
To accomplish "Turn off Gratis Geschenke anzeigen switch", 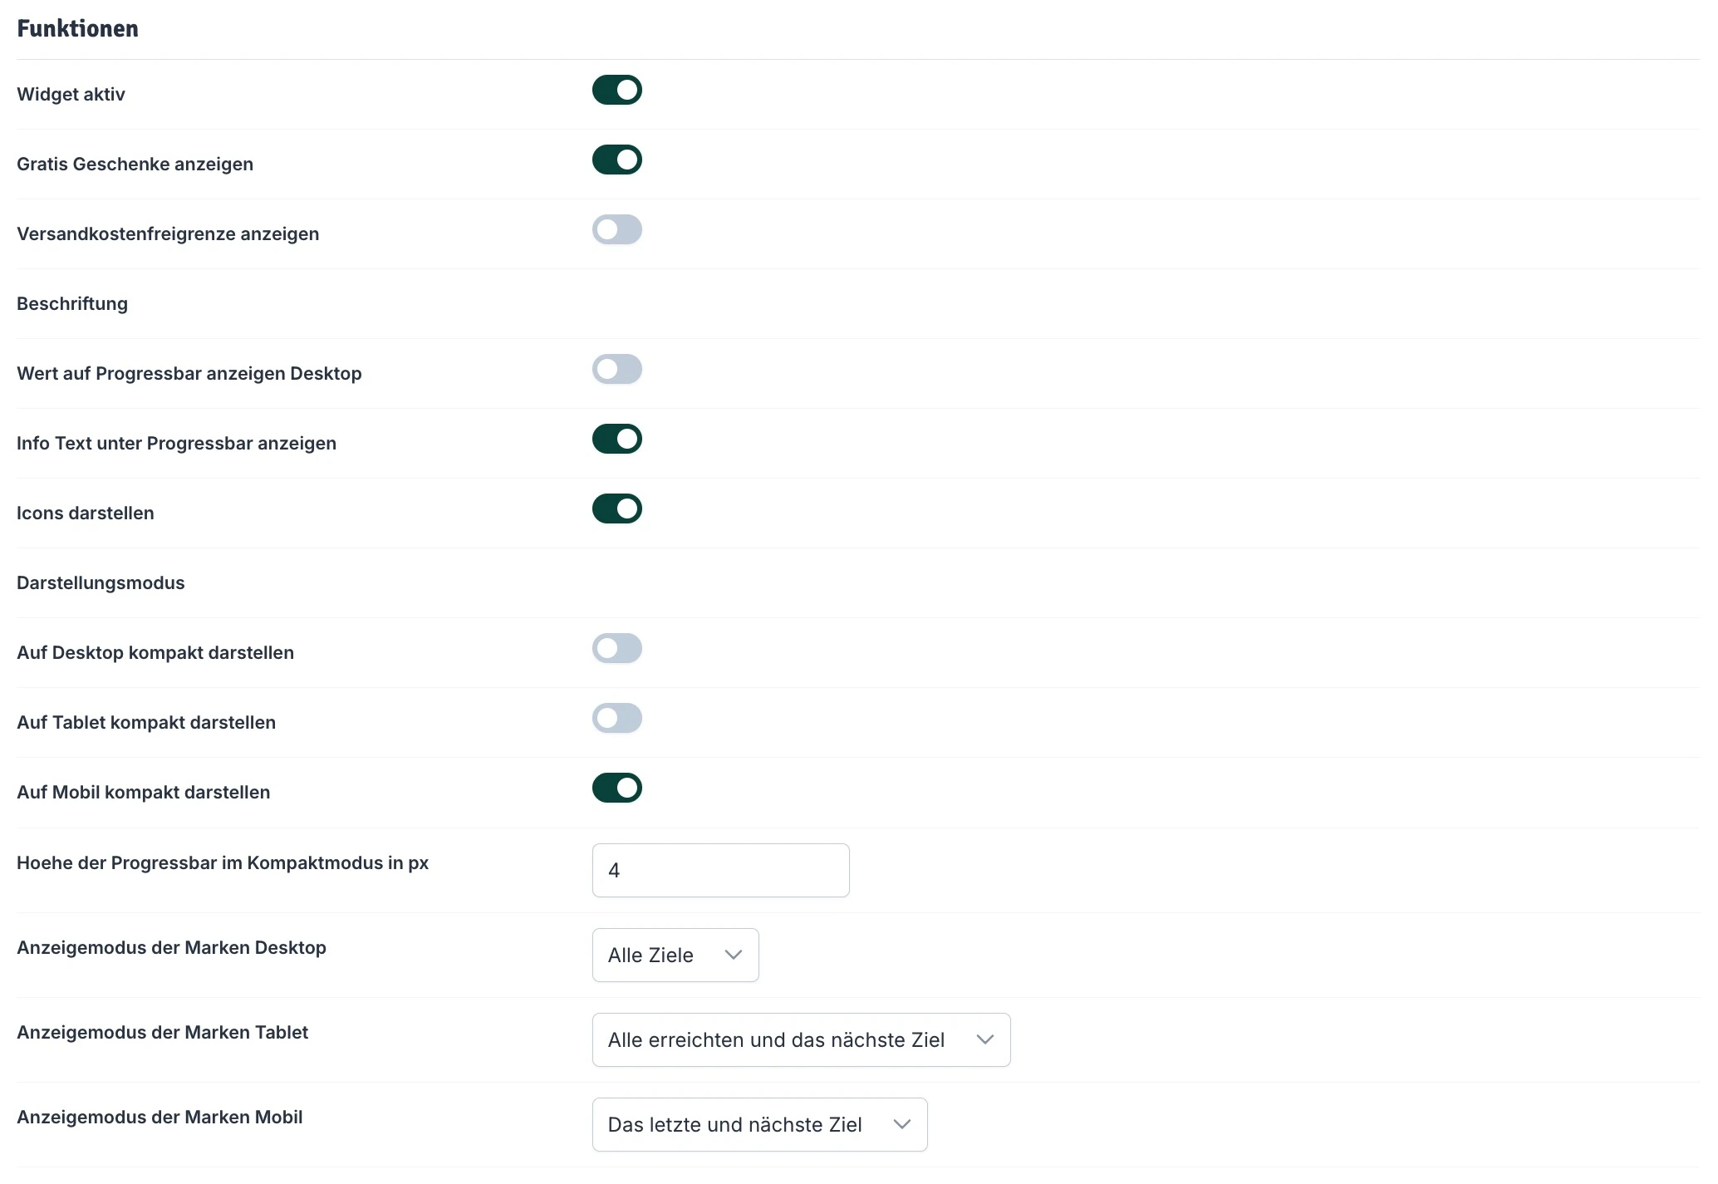I will (616, 160).
